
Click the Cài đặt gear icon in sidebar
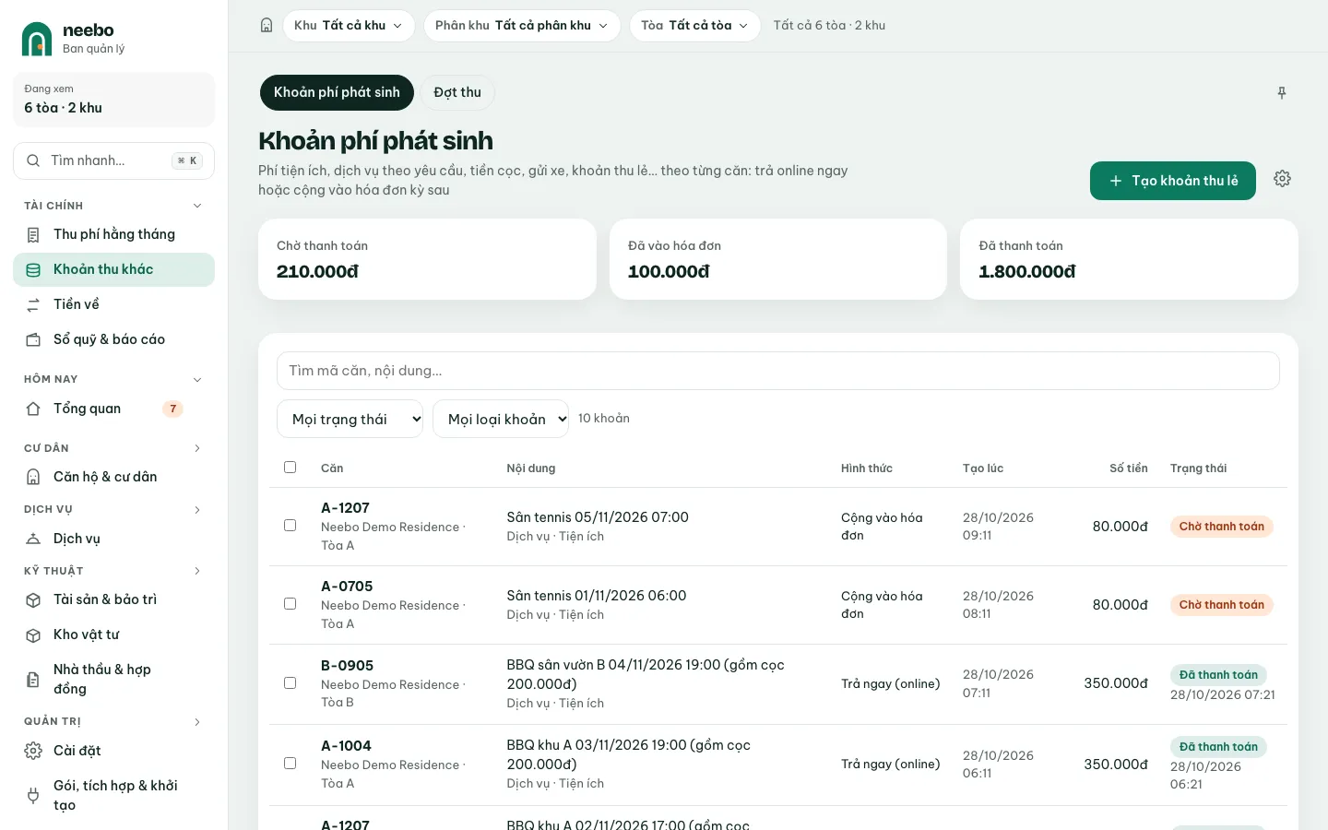coord(33,752)
